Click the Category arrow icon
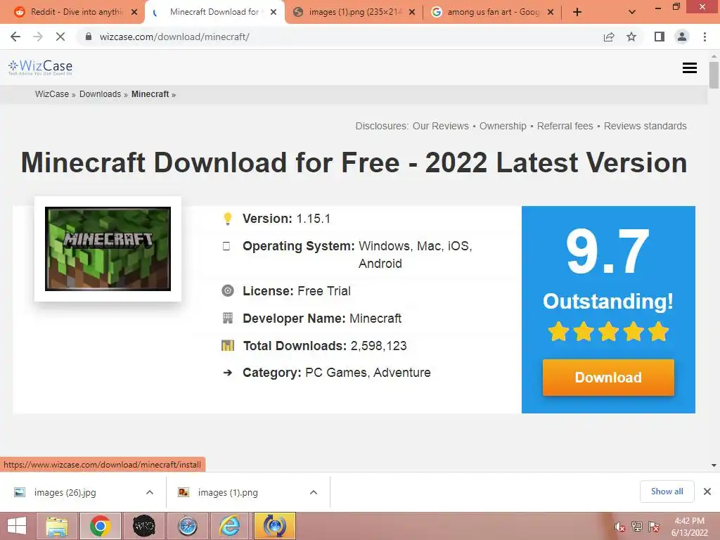 (227, 373)
